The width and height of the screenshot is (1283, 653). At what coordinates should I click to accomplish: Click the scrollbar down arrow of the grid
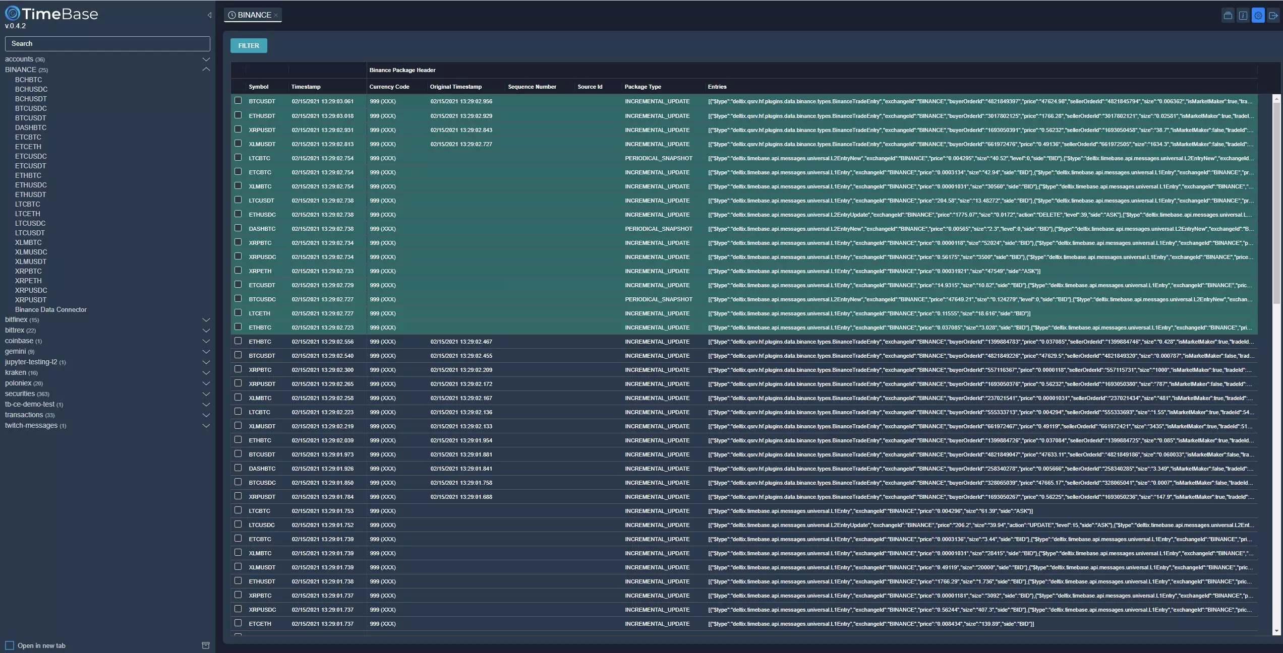[1276, 631]
